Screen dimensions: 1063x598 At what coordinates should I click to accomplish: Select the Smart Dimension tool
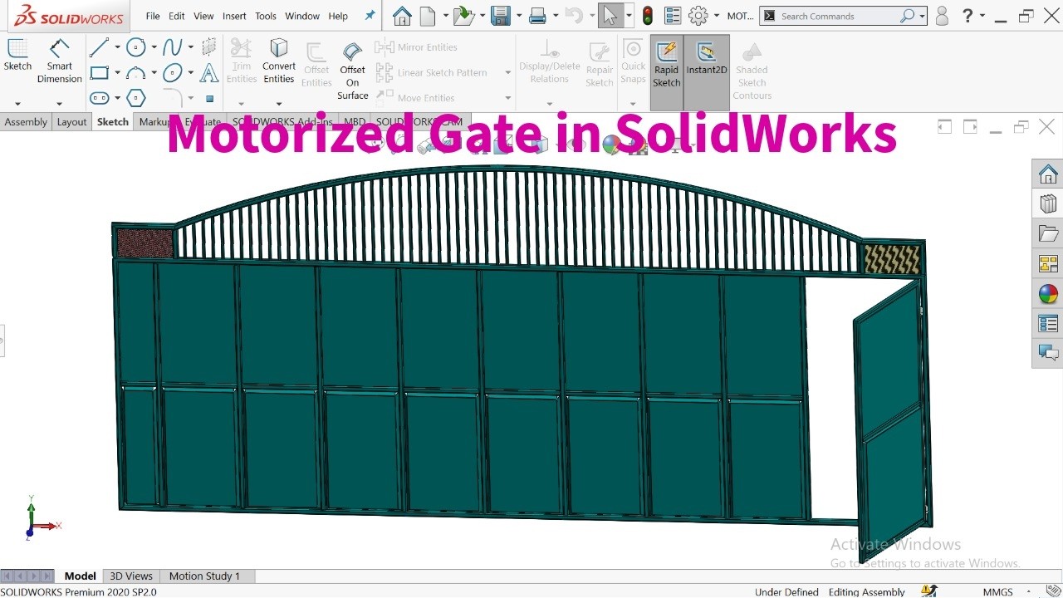[x=59, y=61]
